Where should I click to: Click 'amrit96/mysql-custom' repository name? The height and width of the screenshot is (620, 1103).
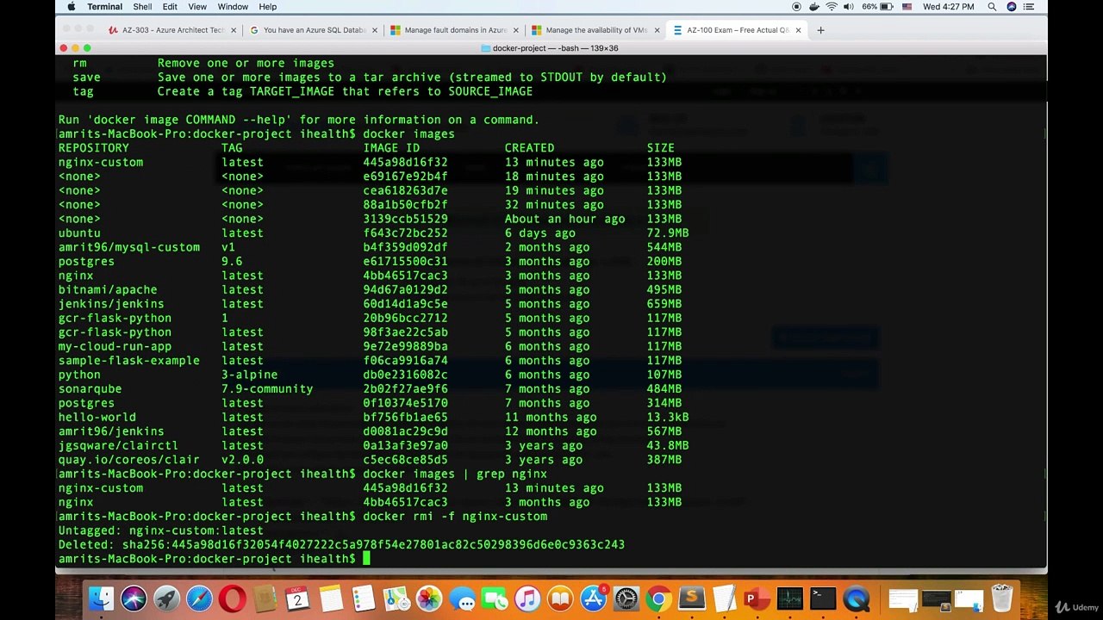coord(128,247)
